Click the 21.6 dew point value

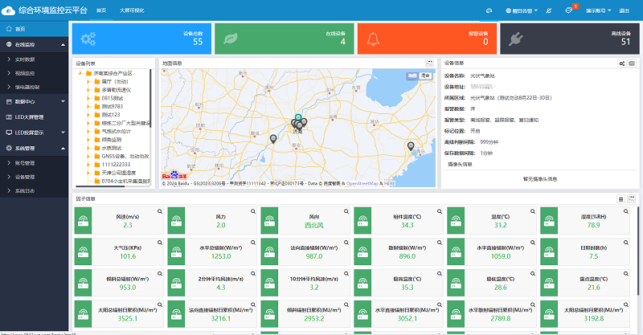tap(593, 288)
